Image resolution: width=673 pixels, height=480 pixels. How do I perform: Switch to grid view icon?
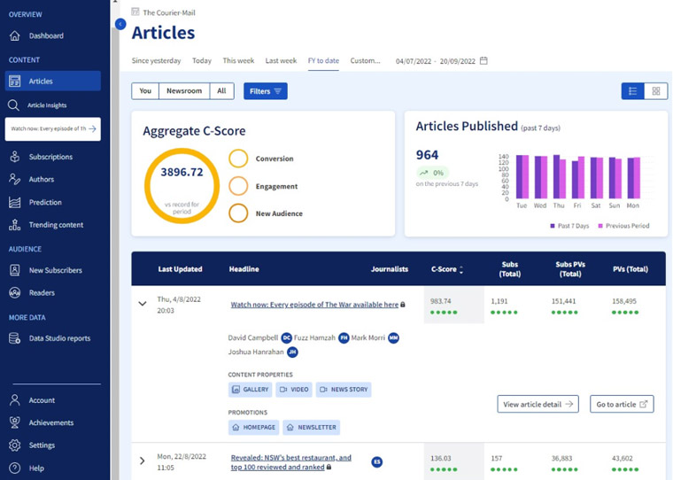656,91
